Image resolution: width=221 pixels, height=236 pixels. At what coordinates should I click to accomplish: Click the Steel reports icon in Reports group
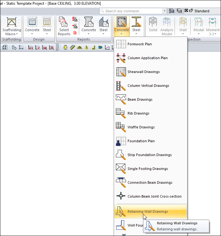click(x=104, y=22)
